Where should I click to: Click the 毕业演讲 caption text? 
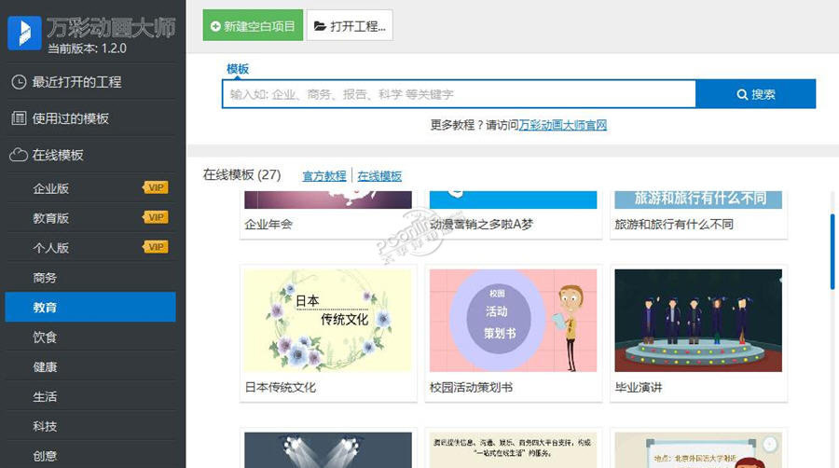[x=639, y=387]
